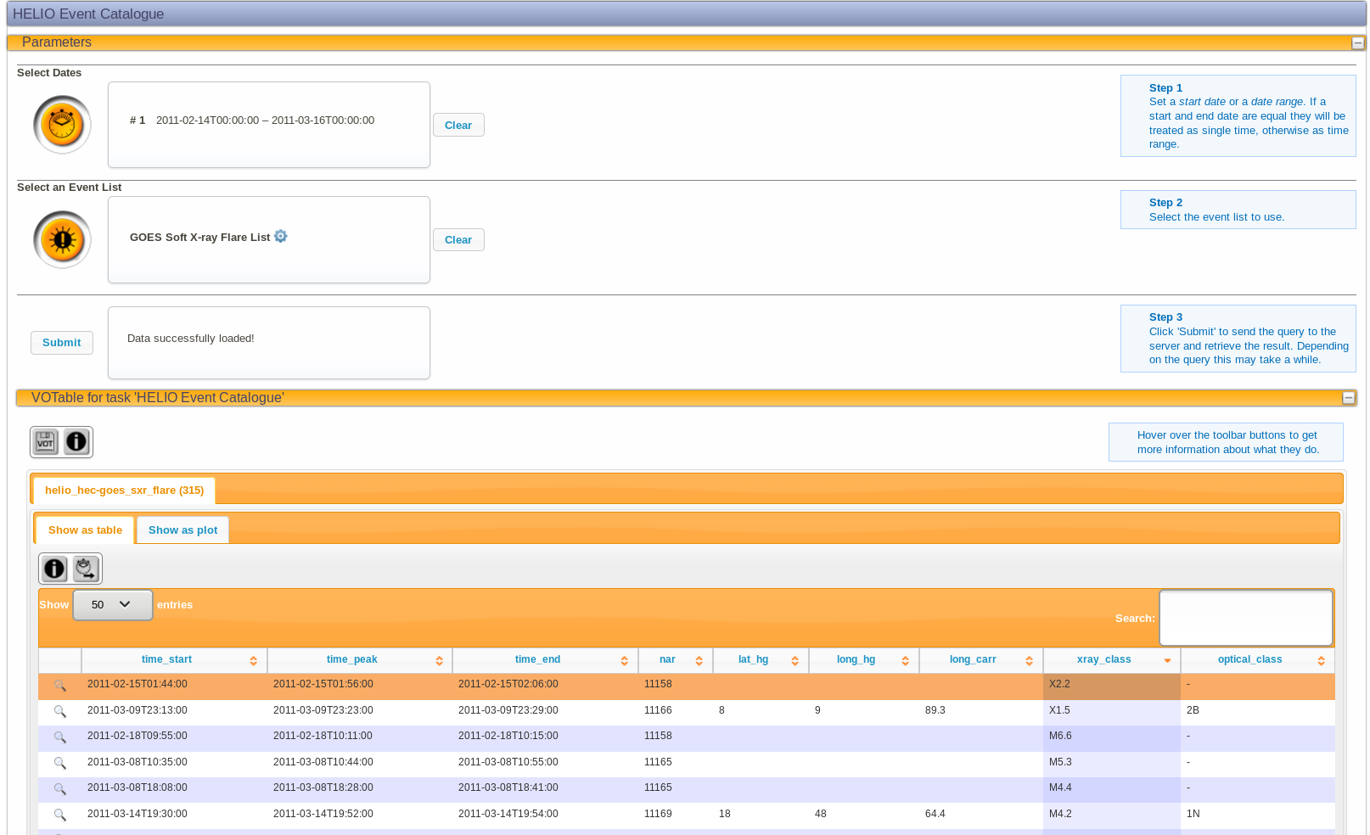Sort table by long_hg column
This screenshot has width=1370, height=835.
click(x=864, y=660)
